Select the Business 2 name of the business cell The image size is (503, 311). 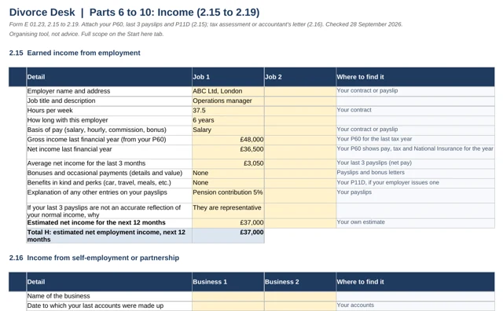point(300,296)
